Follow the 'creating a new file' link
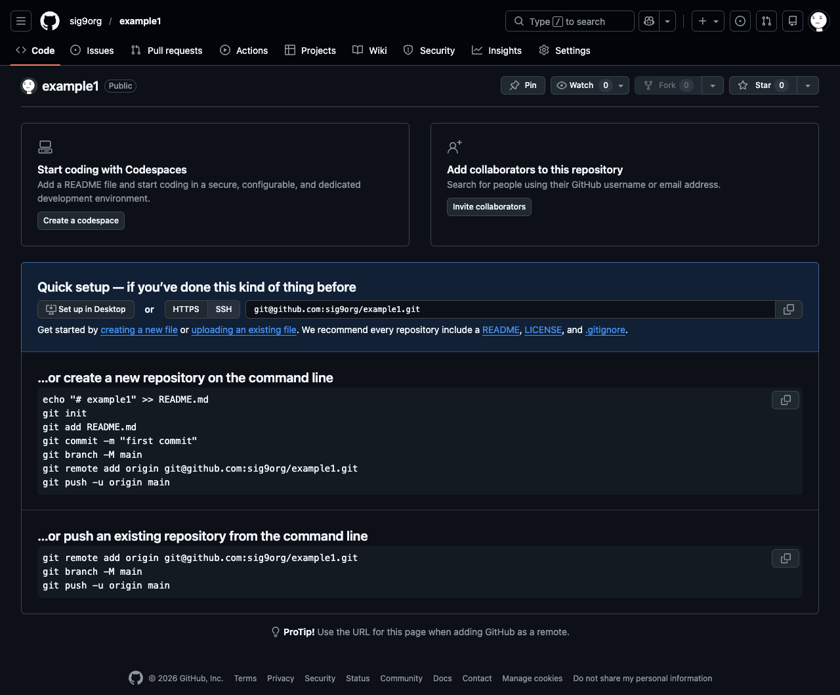The width and height of the screenshot is (840, 695). (139, 330)
